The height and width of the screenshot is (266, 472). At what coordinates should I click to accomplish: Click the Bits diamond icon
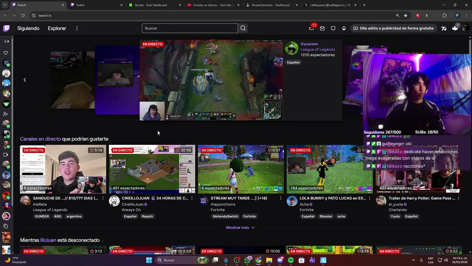(x=344, y=28)
